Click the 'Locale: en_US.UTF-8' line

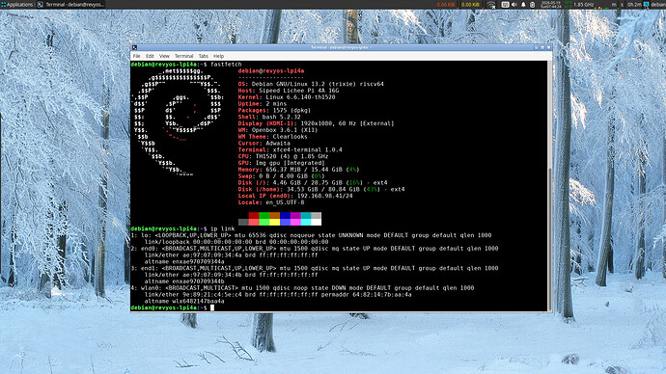tap(271, 202)
